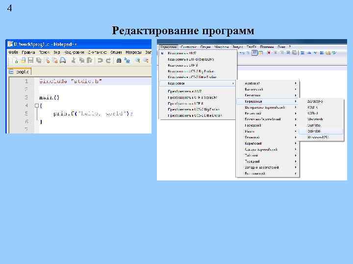The height and width of the screenshot is (264, 353).
Task: Click the Replace toolbar icon
Action: click(127, 60)
